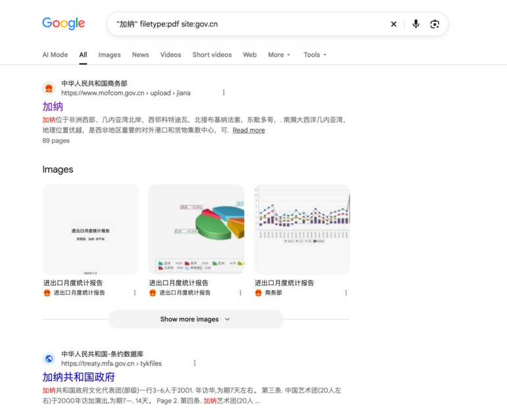This screenshot has width=507, height=412.
Task: Click 中华人民共和国-条约数据库 site name
Action: 103,354
